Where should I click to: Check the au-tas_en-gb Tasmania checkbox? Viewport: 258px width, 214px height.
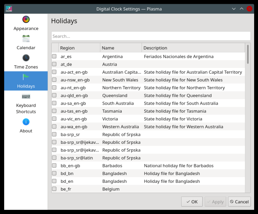pos(54,111)
